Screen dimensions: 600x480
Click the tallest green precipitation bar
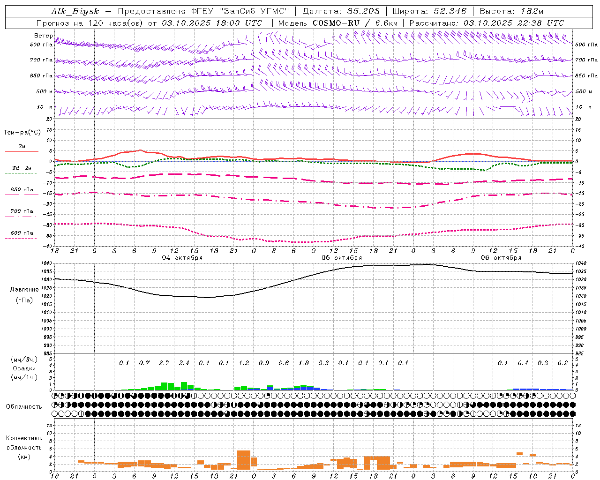pyautogui.click(x=184, y=386)
